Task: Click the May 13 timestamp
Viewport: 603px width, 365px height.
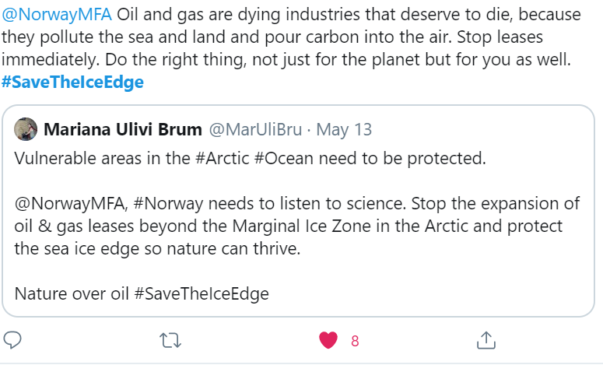Action: tap(330, 129)
